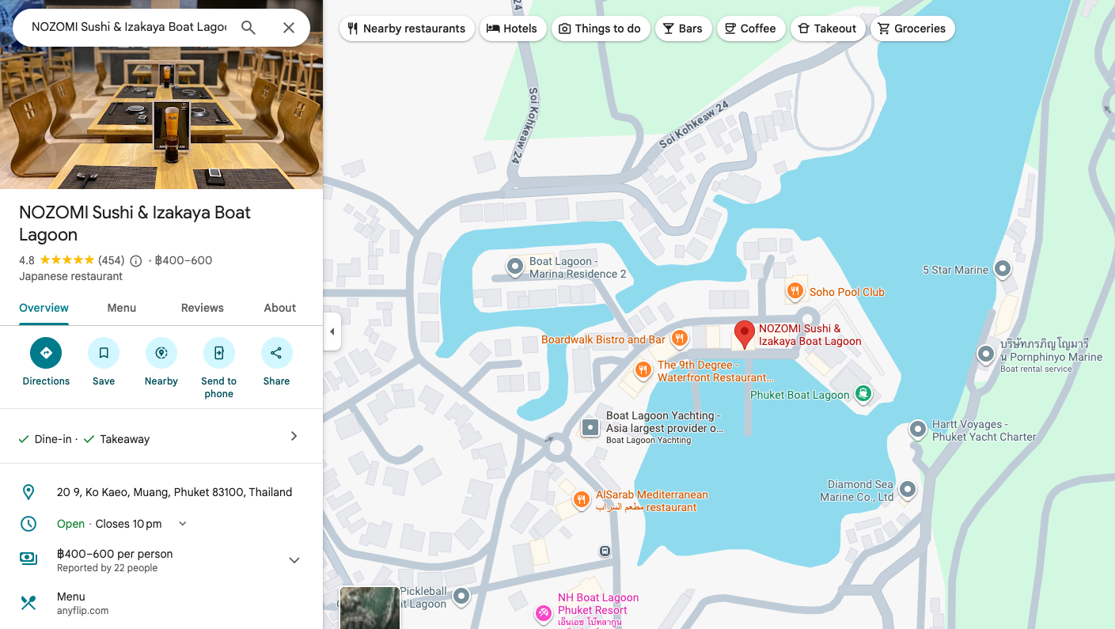Clear the search box with X

289,28
